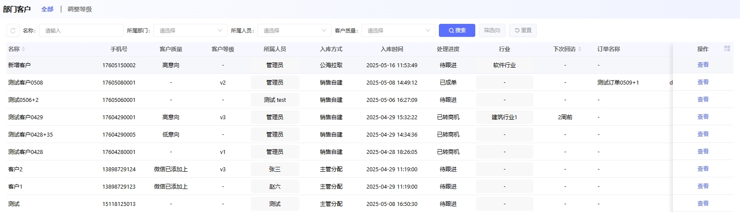Open the 筛选(0) filter button
The width and height of the screenshot is (740, 212).
point(492,30)
